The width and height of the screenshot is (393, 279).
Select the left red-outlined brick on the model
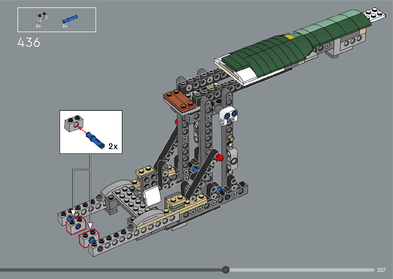click(x=76, y=225)
